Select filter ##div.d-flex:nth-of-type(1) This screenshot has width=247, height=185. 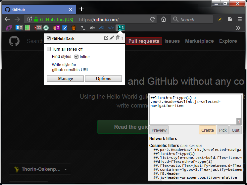[183, 162]
